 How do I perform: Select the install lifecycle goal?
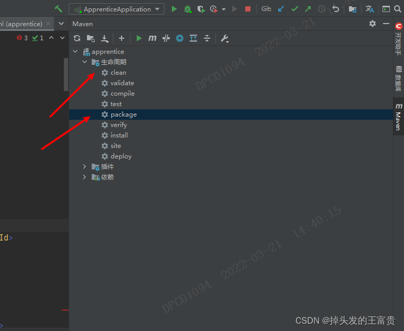pyautogui.click(x=119, y=135)
